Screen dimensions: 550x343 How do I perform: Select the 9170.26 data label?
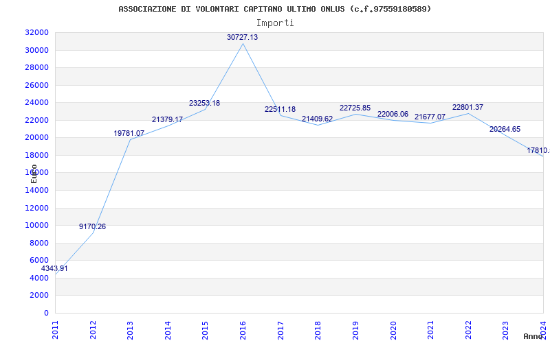[92, 226]
